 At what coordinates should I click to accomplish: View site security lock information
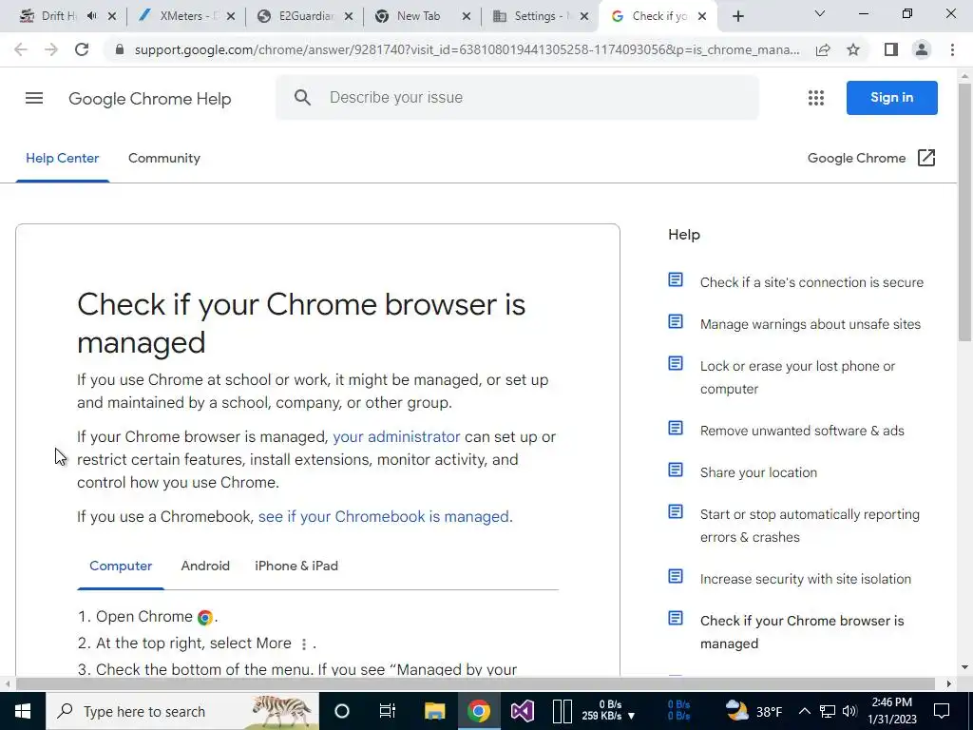point(120,49)
